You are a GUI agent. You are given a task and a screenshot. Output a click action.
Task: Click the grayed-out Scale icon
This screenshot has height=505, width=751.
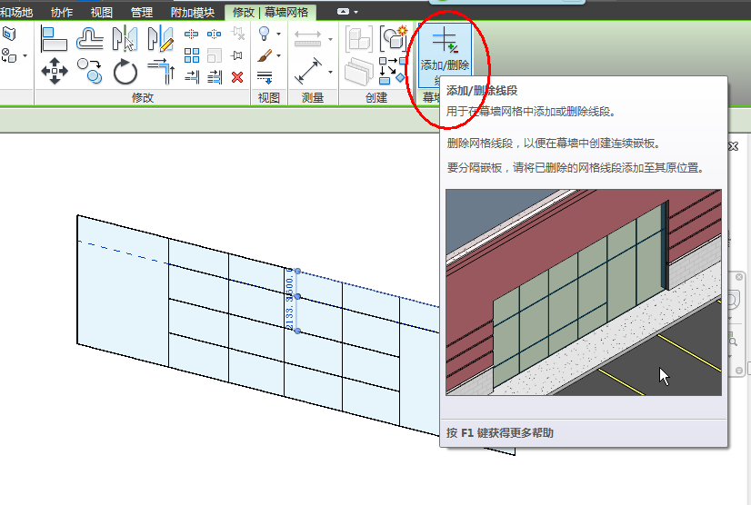[214, 55]
